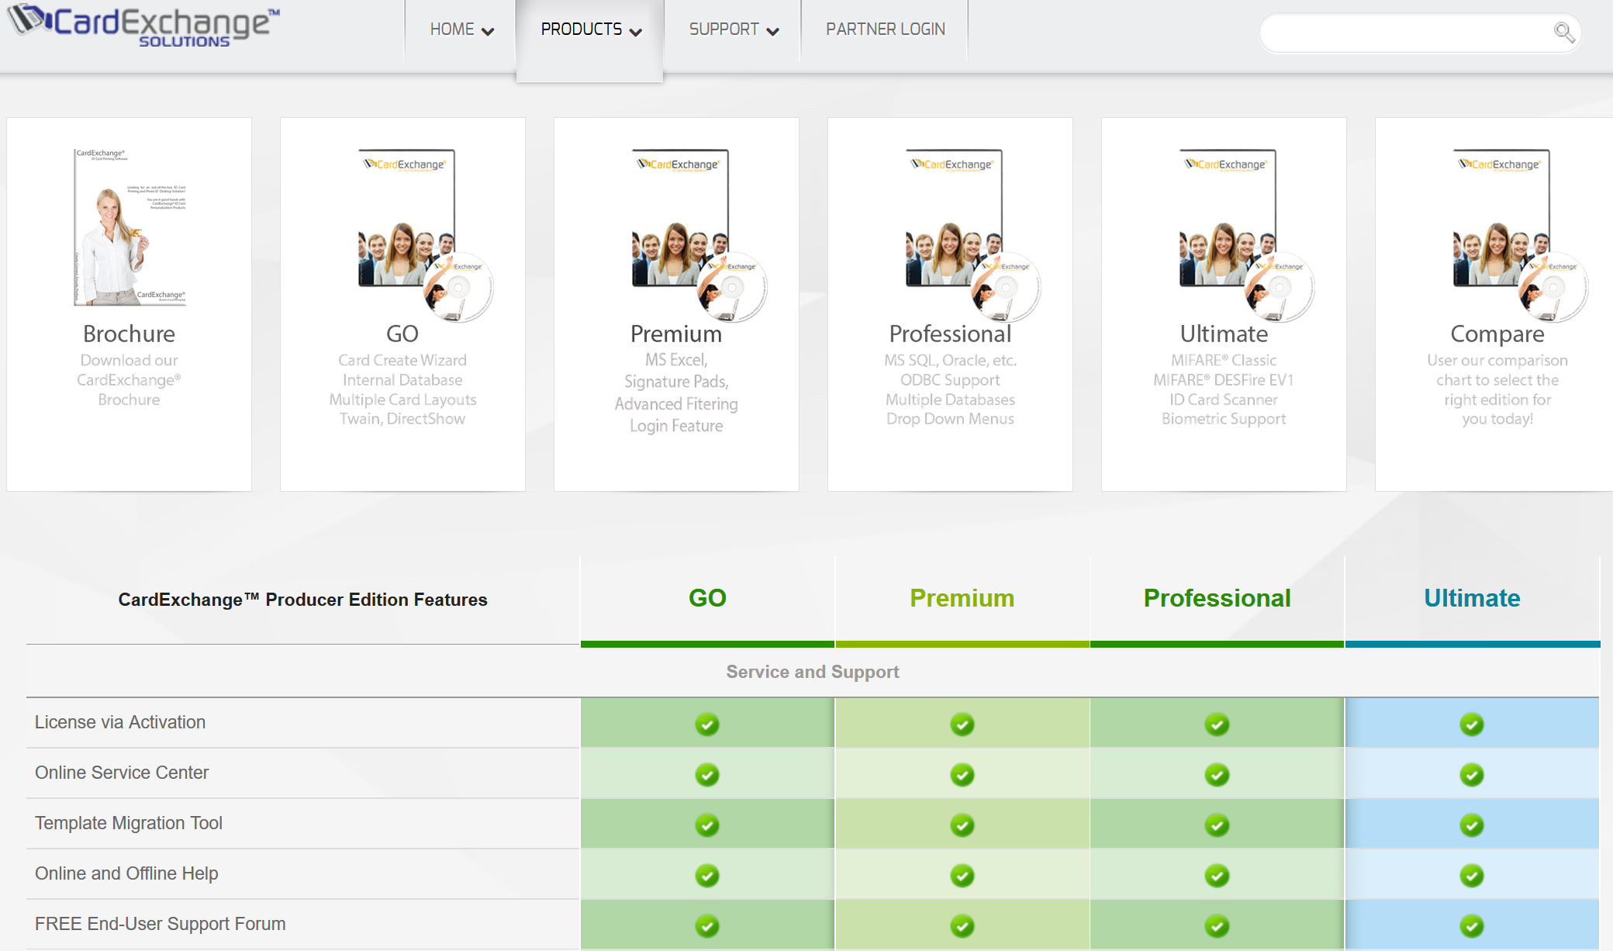Screen dimensions: 1613x951
Task: Expand the SUPPORT dropdown chevron
Action: [x=772, y=32]
